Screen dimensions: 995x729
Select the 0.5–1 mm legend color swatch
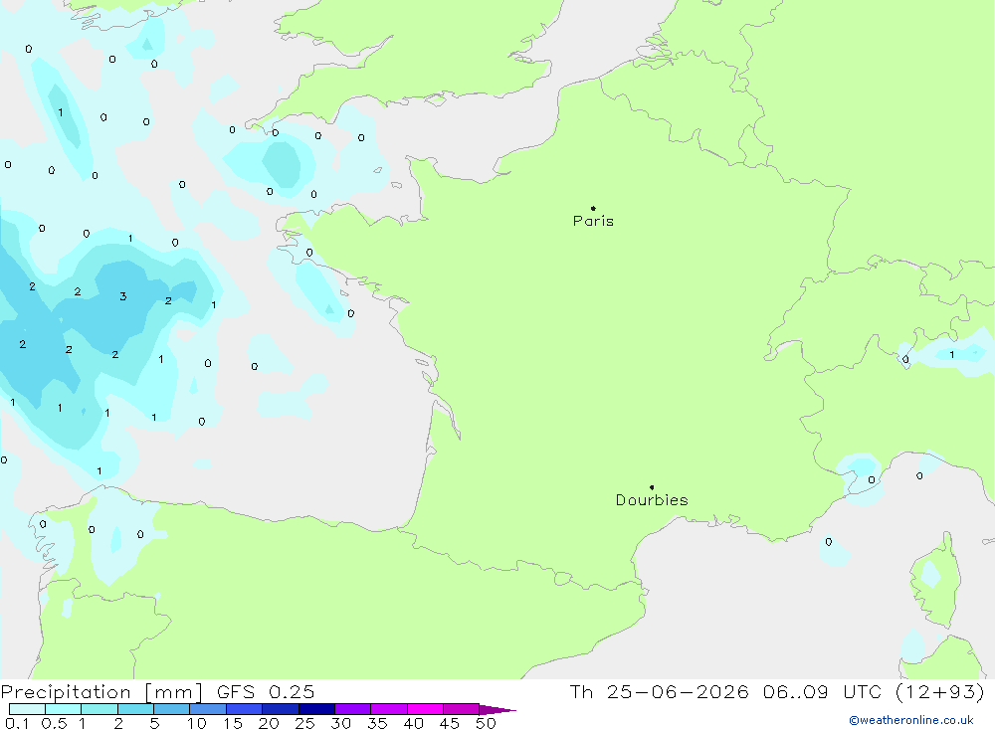pyautogui.click(x=63, y=709)
